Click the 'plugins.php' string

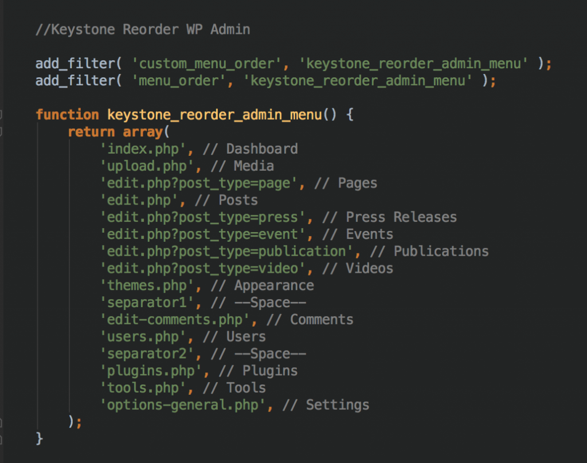coord(151,371)
